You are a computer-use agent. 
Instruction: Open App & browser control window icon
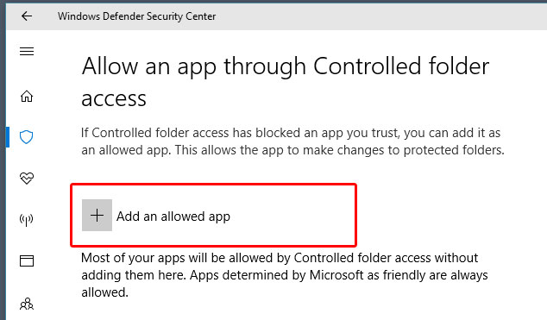click(27, 260)
